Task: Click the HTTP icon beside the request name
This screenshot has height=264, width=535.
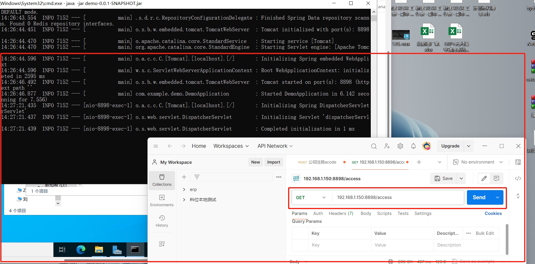Action: pyautogui.click(x=296, y=178)
